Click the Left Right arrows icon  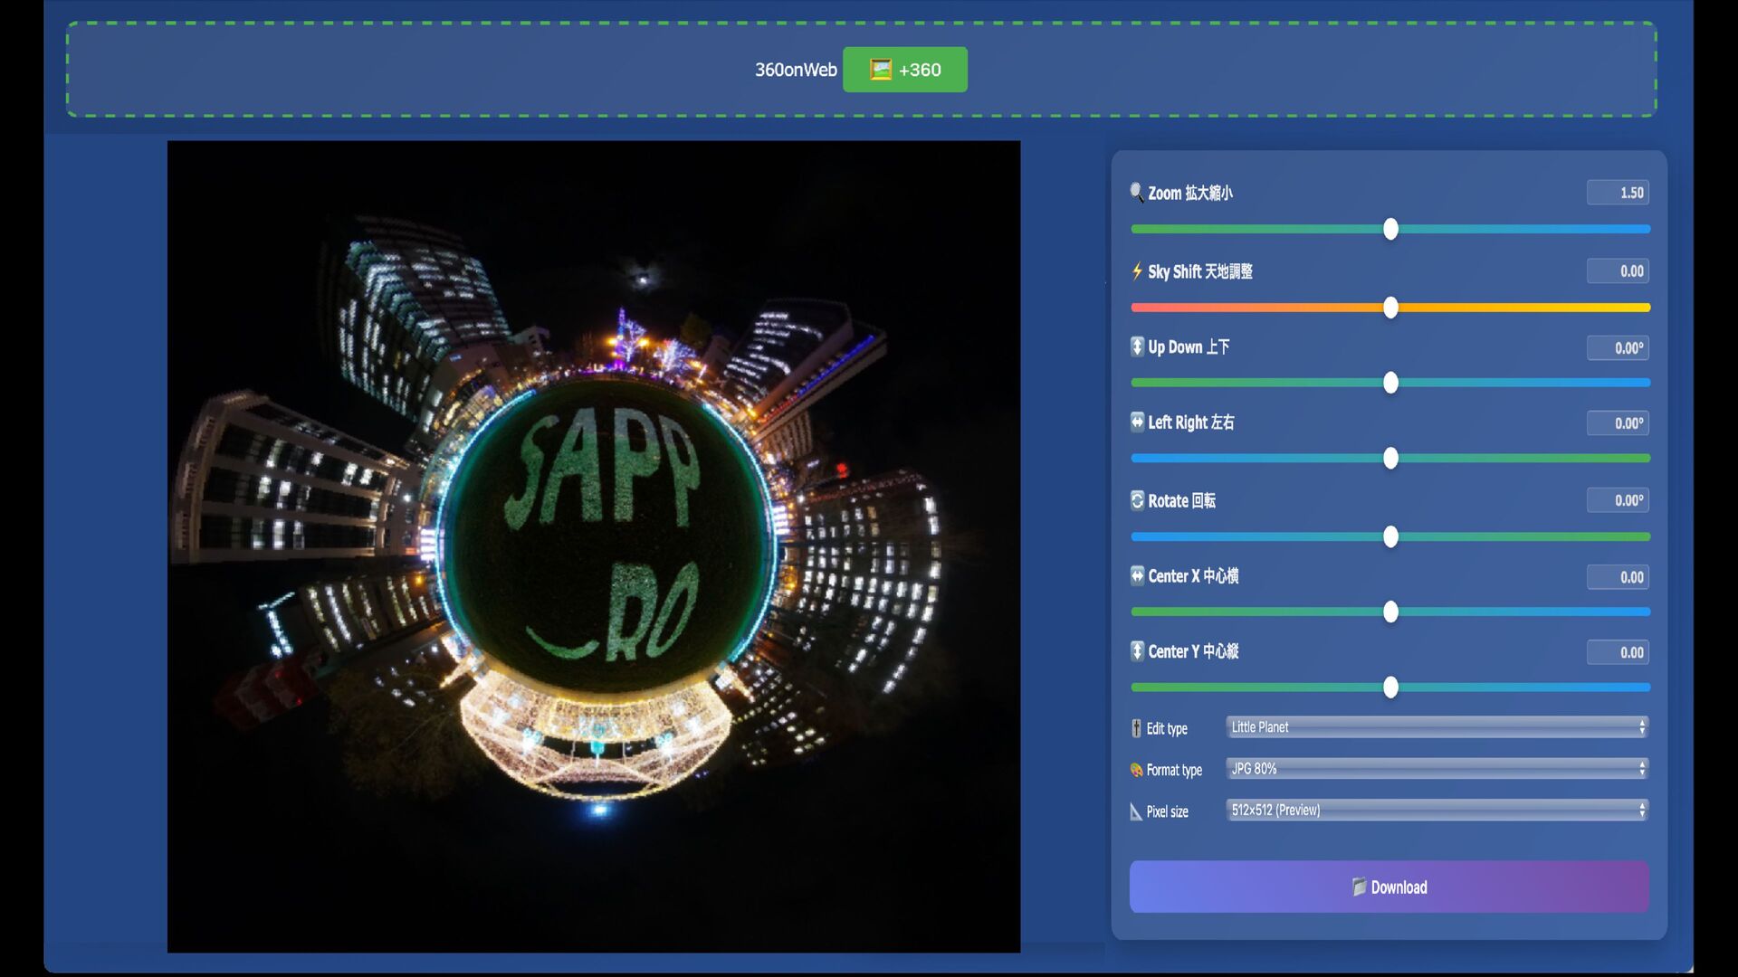pyautogui.click(x=1137, y=422)
